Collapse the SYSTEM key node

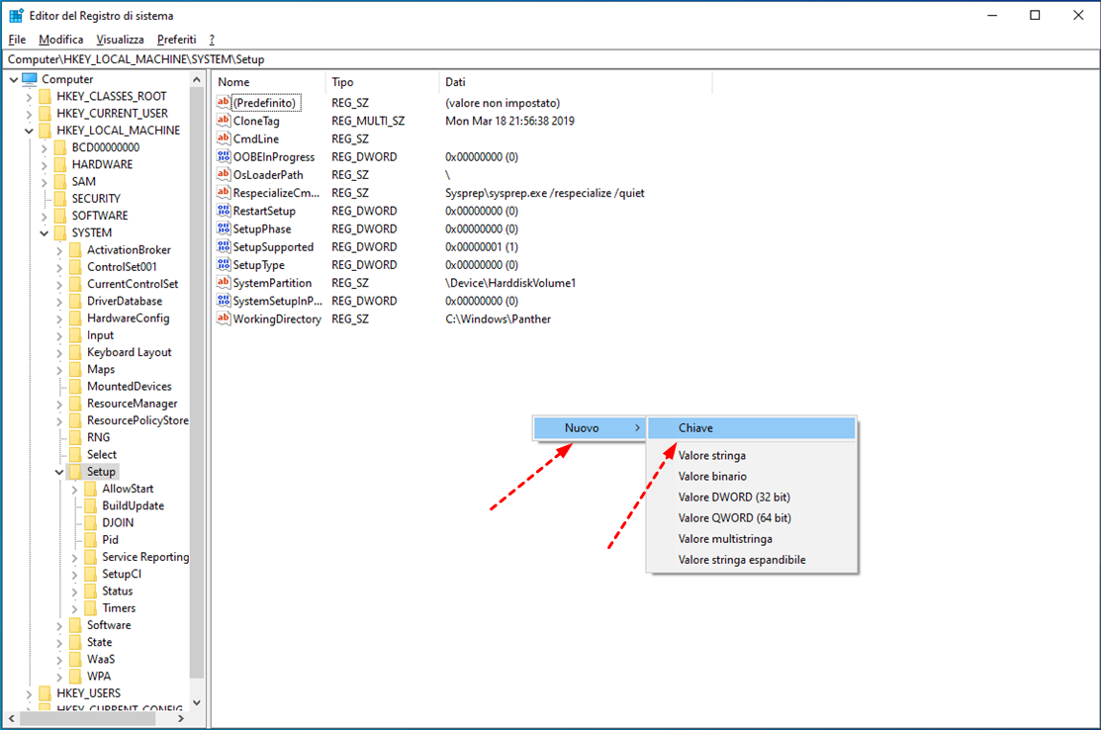pos(45,233)
